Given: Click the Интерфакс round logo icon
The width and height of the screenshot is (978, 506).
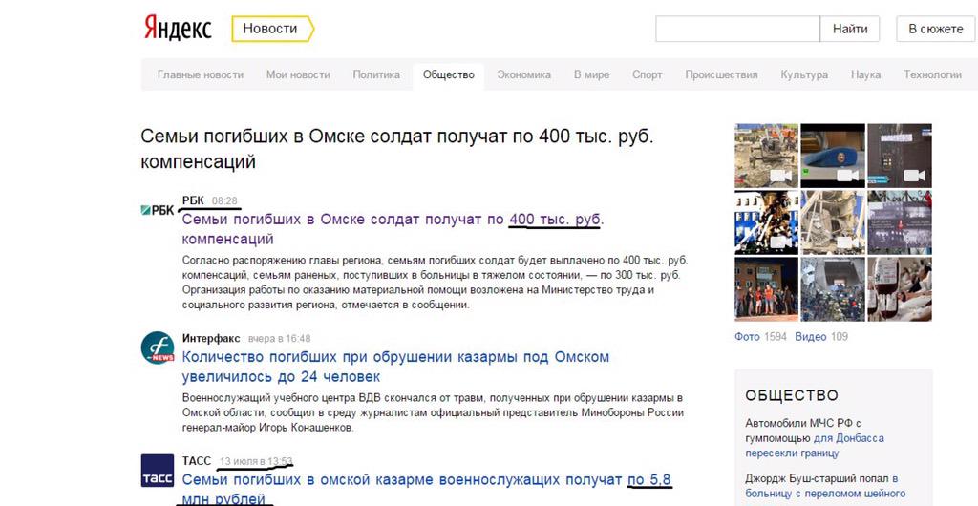Looking at the screenshot, I should (158, 348).
